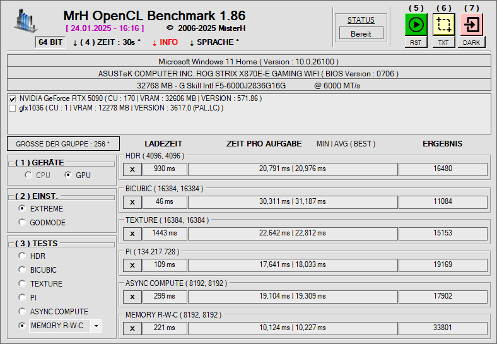Select the HDR test radio button
The height and width of the screenshot is (344, 497).
[x=22, y=256]
